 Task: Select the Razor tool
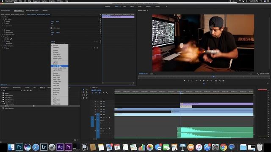click(x=87, y=92)
